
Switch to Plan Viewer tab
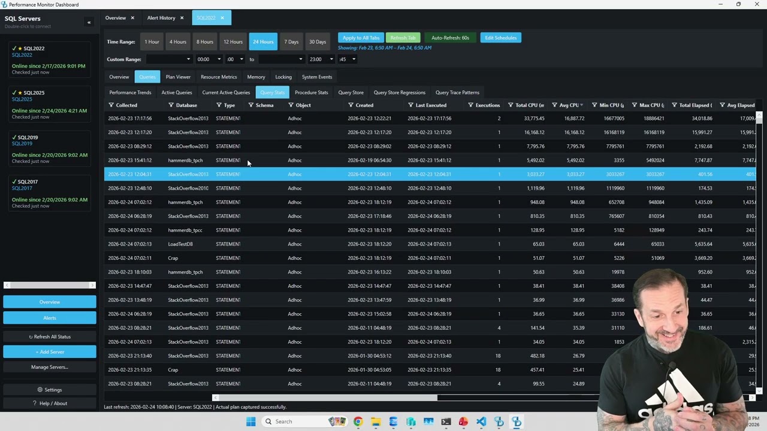[x=178, y=77]
